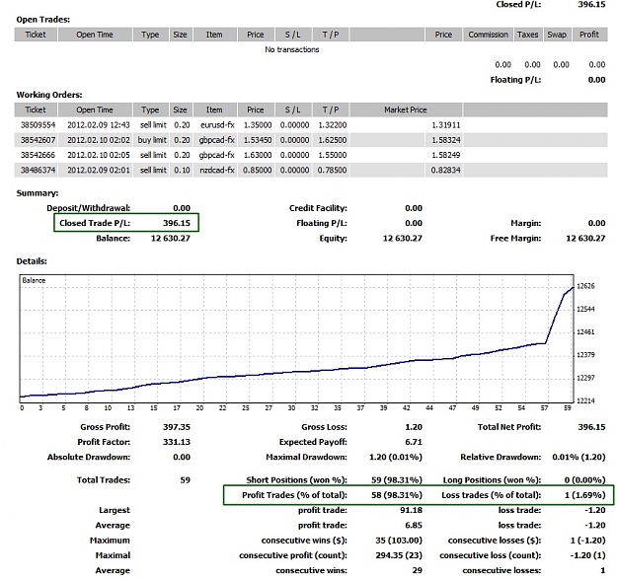Click the Profit Trades value 58 (98.31%)

coord(397,495)
